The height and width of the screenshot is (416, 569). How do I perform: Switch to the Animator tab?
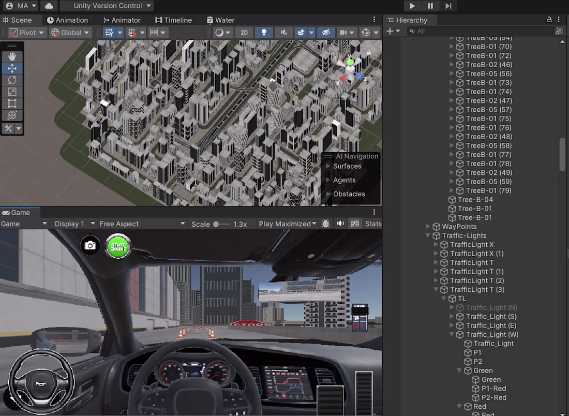click(122, 20)
